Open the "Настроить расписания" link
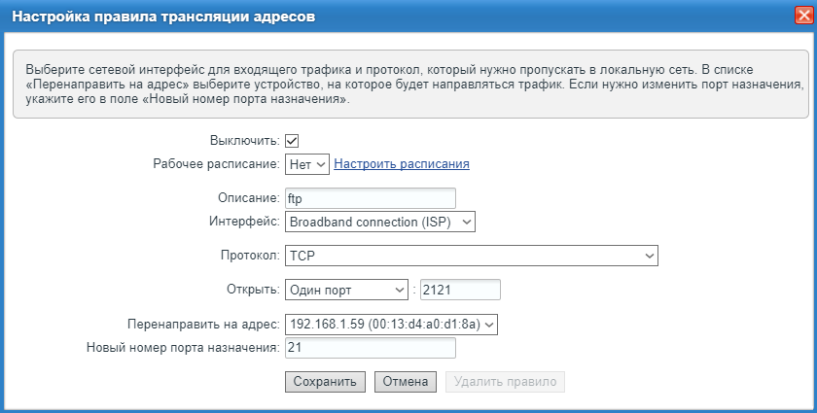This screenshot has width=817, height=413. pyautogui.click(x=402, y=164)
